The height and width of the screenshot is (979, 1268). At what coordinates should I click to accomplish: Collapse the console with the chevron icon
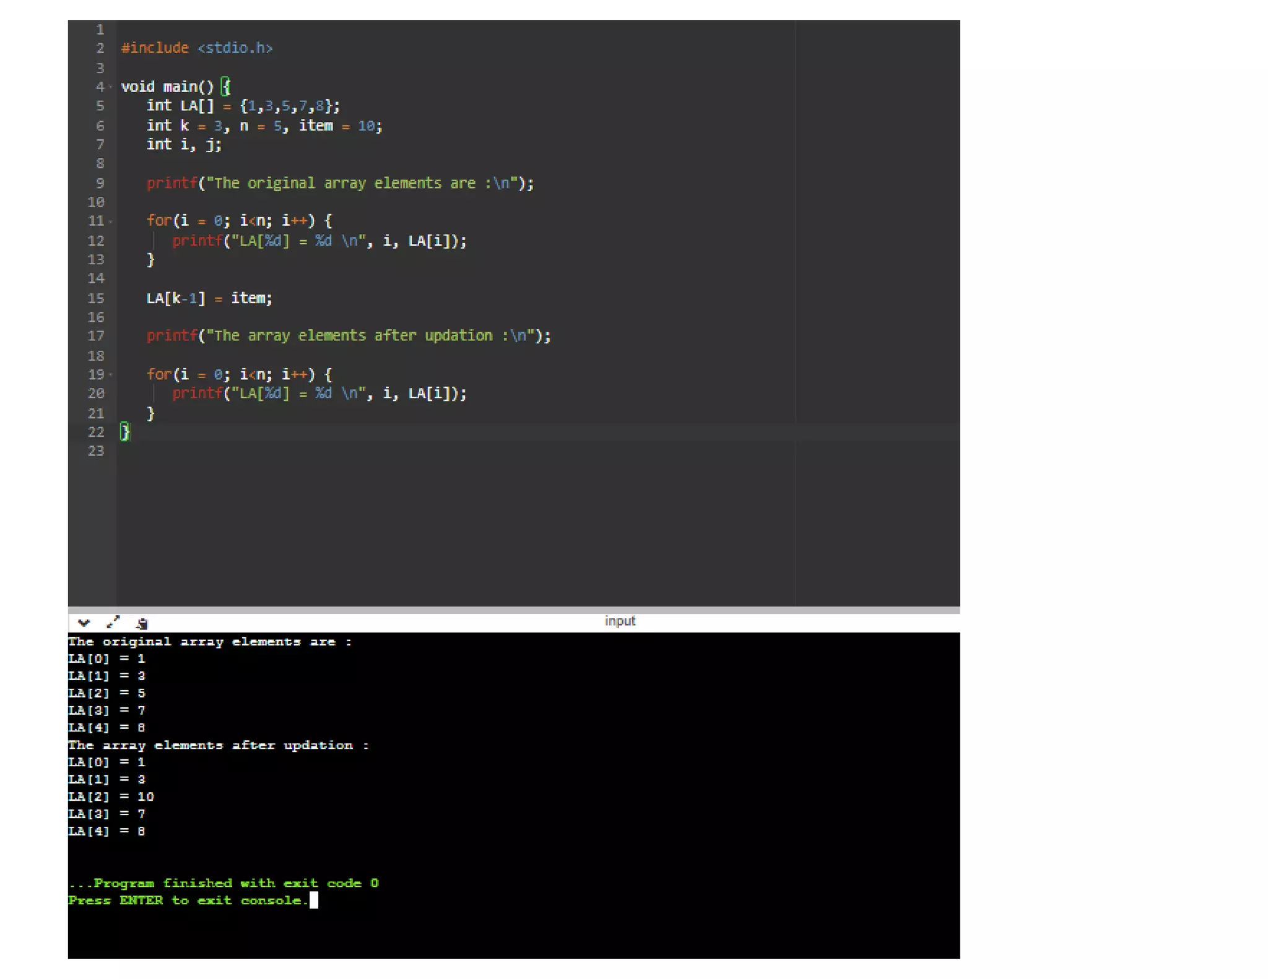[x=84, y=623]
